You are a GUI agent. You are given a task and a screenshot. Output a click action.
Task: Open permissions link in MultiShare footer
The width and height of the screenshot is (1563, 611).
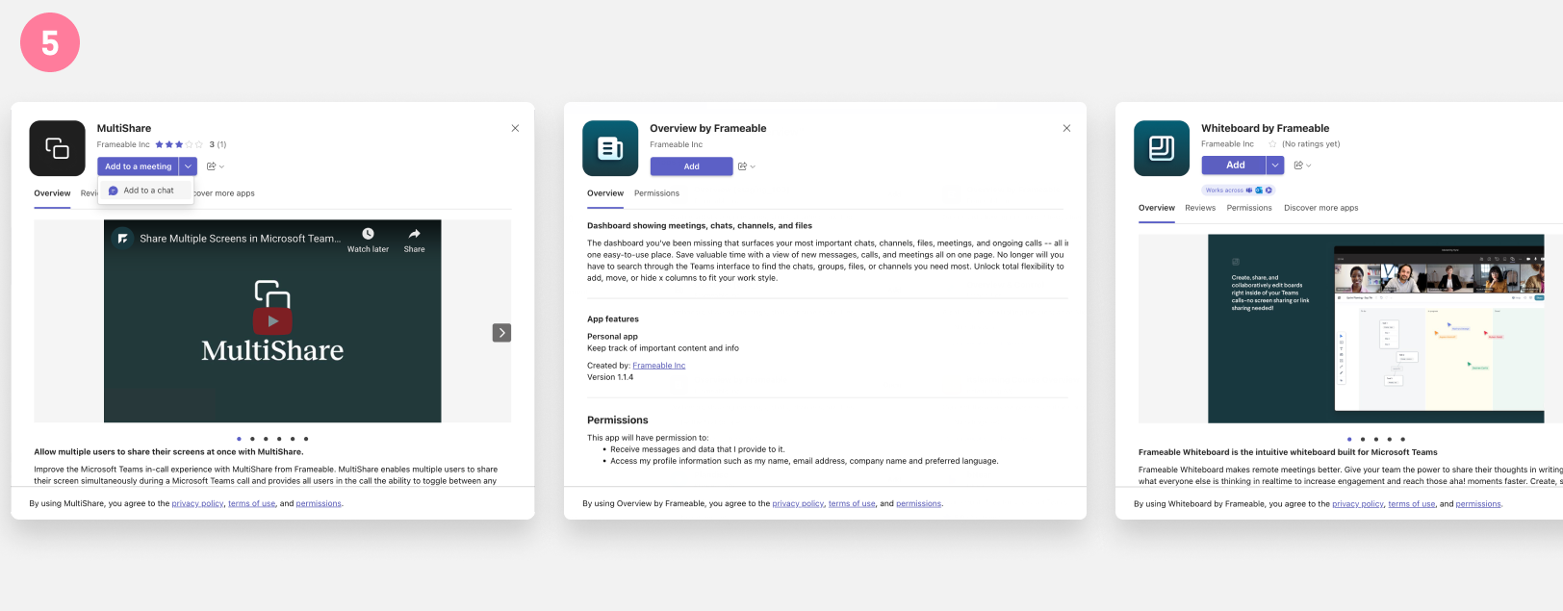click(x=319, y=504)
